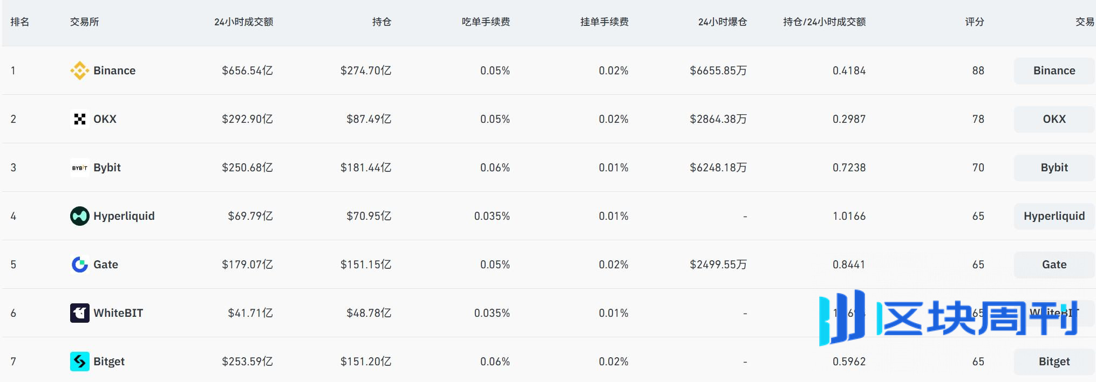Select Bybit open interest $181.44亿

click(x=366, y=168)
